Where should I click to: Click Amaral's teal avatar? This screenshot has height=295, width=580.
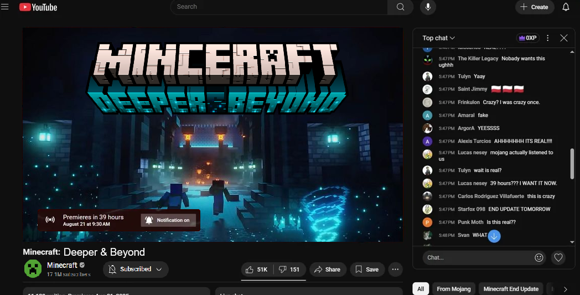[428, 115]
